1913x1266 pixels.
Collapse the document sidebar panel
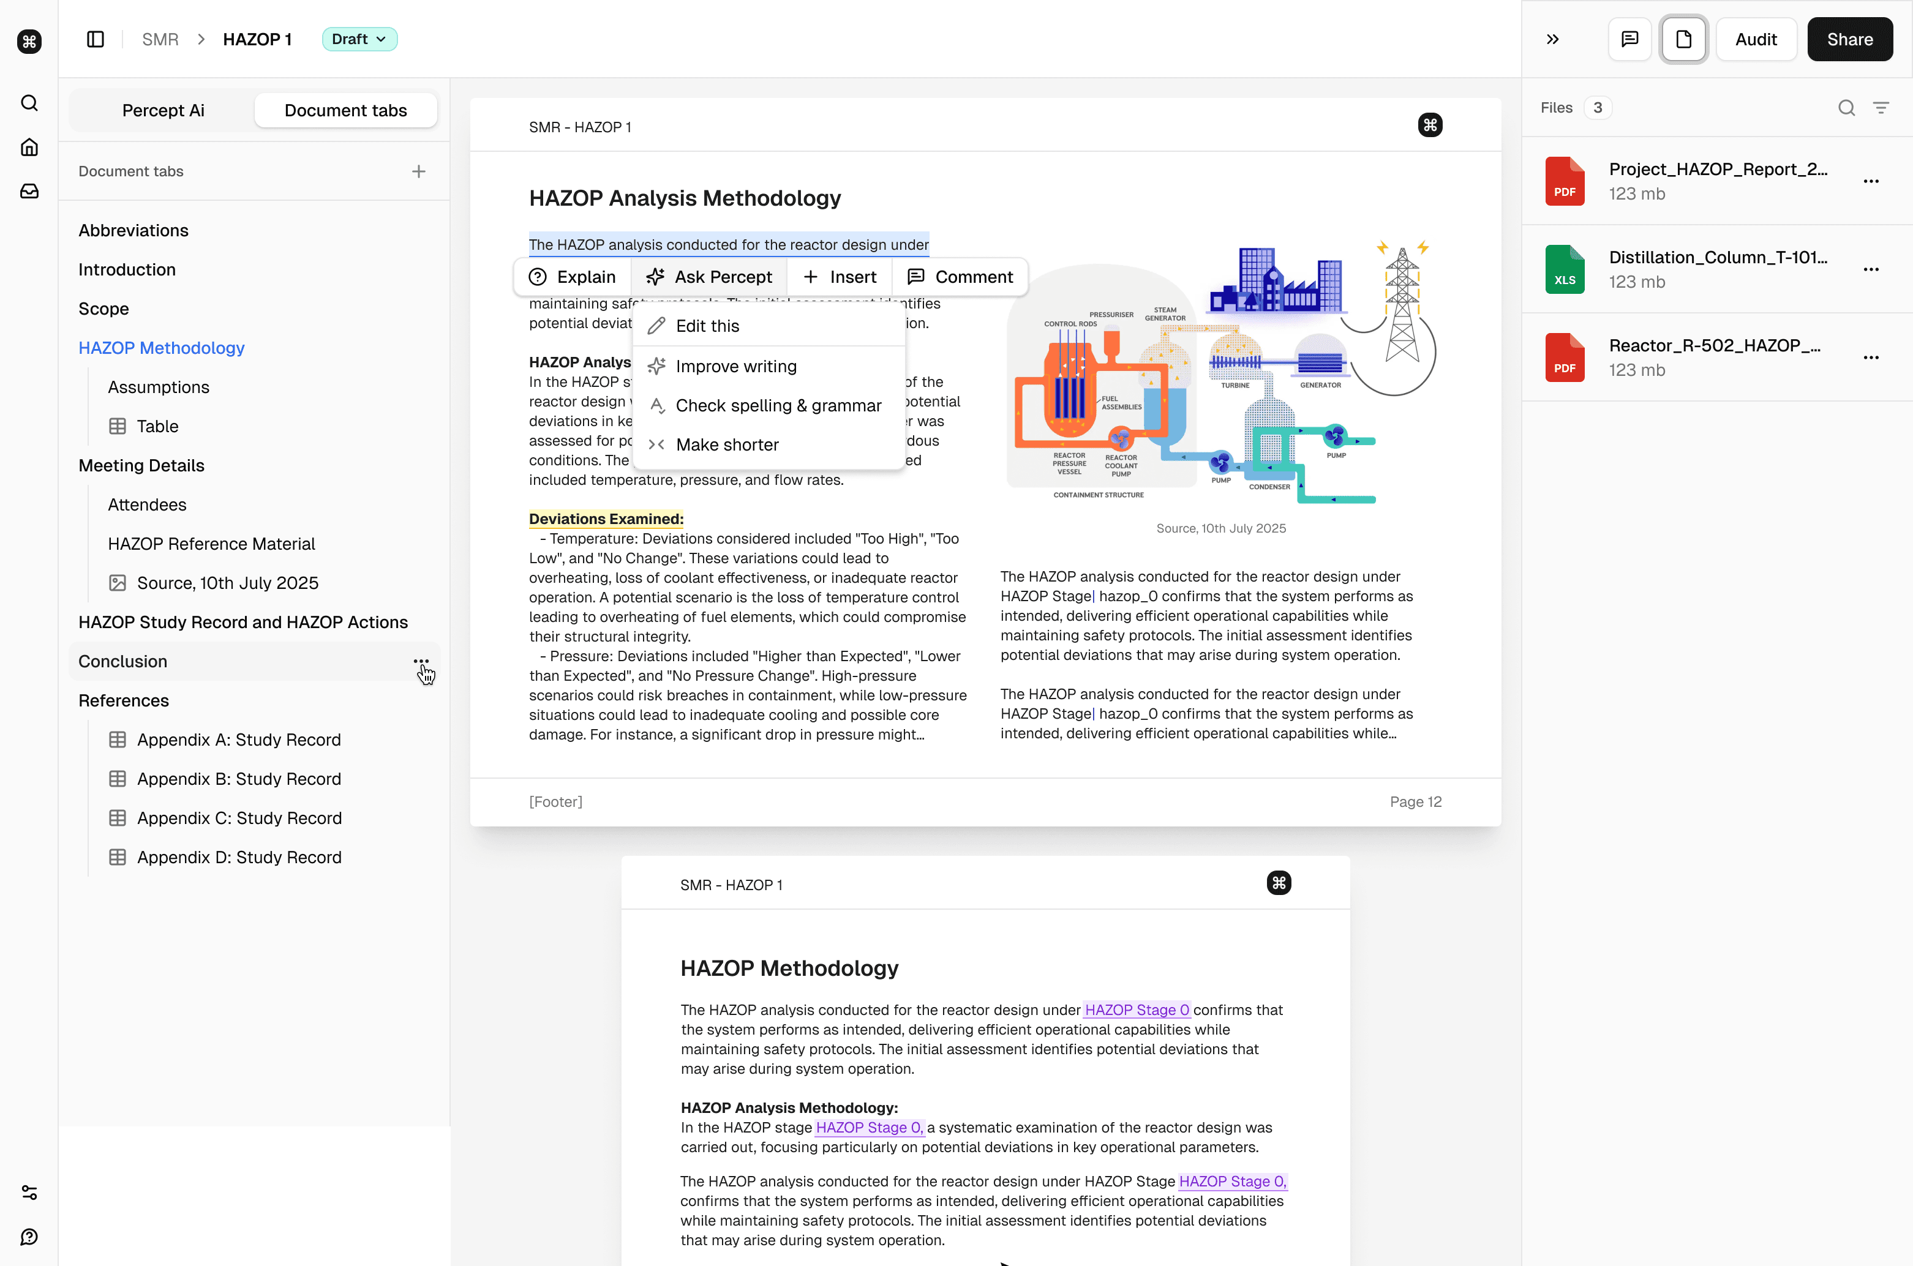point(96,39)
